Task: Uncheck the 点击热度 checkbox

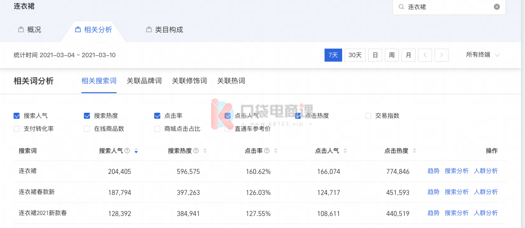Action: click(298, 116)
